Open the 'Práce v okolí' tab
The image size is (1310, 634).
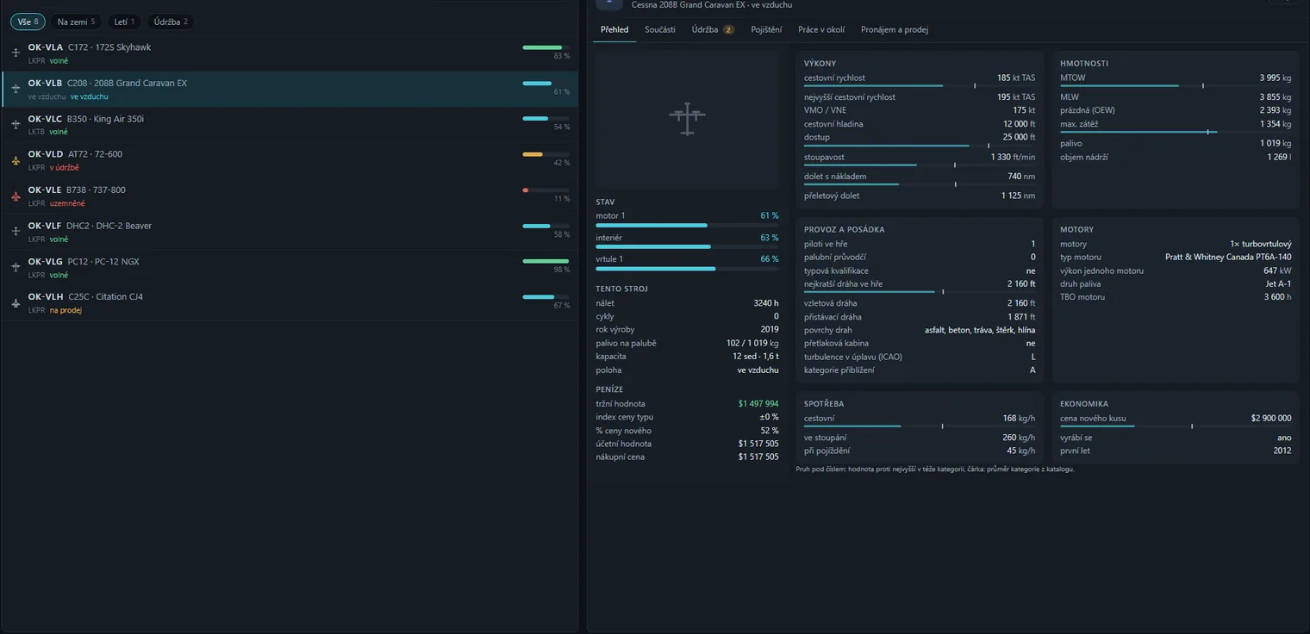(821, 29)
